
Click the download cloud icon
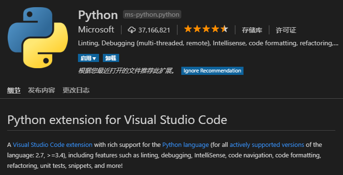tap(132, 30)
